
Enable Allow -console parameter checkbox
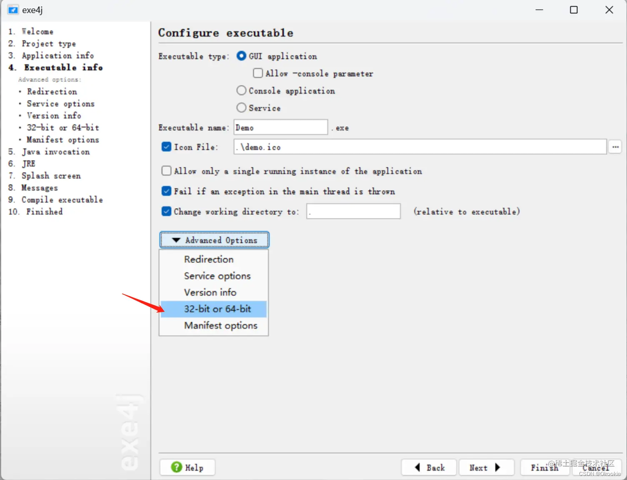click(x=258, y=73)
